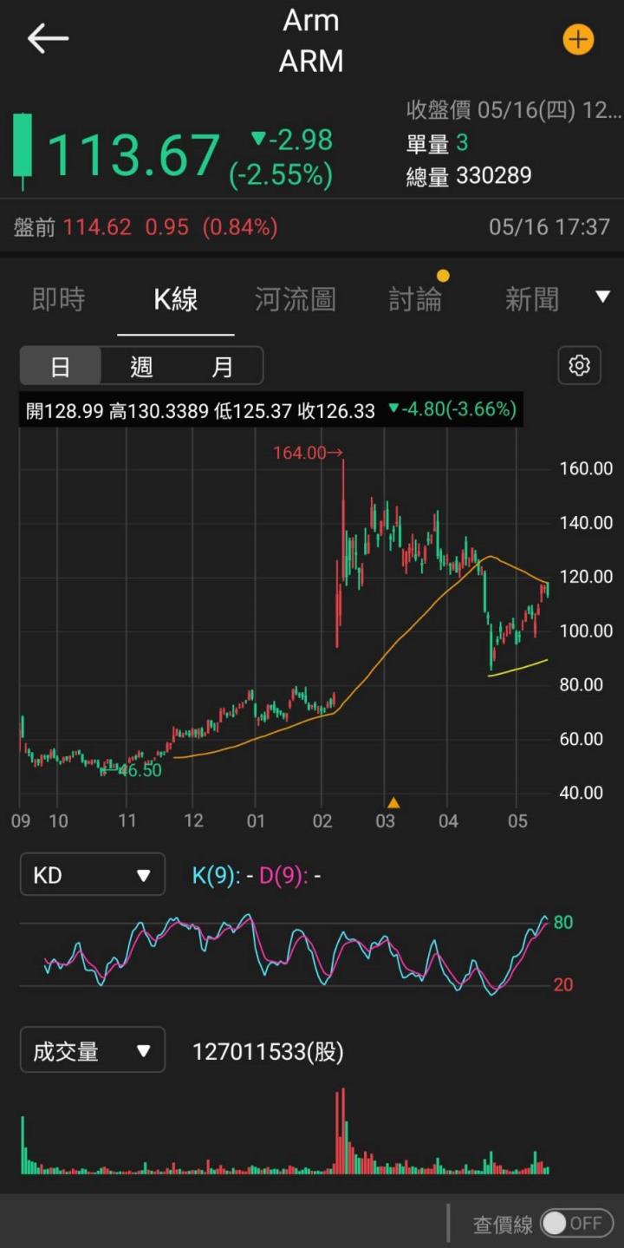Image resolution: width=624 pixels, height=1248 pixels.
Task: Open the 河流圖 tab
Action: (x=296, y=299)
